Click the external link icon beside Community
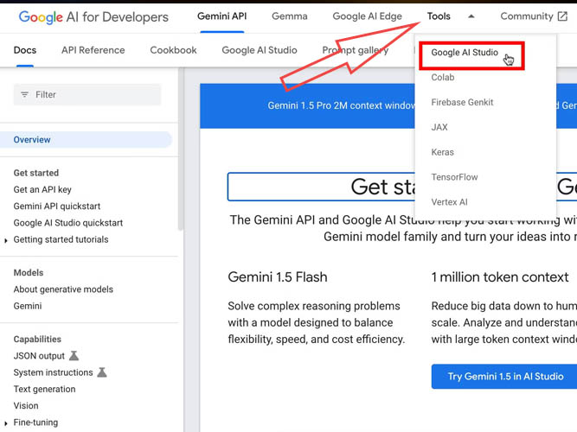This screenshot has height=432, width=577. pyautogui.click(x=562, y=16)
